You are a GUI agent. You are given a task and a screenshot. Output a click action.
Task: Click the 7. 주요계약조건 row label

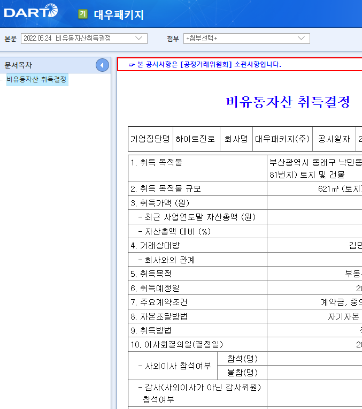point(159,302)
